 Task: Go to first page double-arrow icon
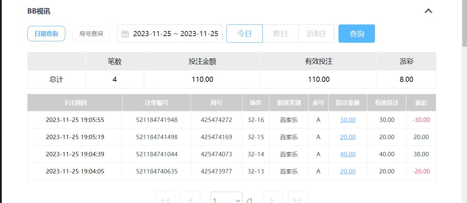(165, 199)
